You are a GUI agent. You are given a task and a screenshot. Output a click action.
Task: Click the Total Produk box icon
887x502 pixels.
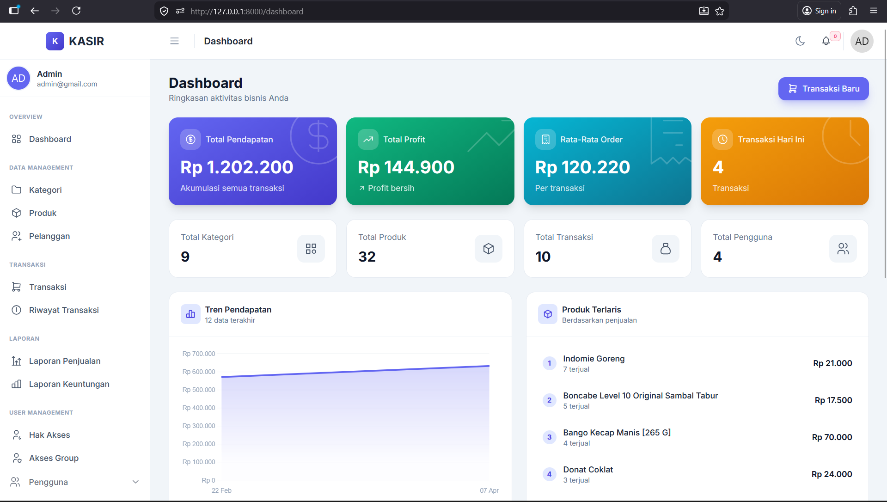tap(489, 249)
